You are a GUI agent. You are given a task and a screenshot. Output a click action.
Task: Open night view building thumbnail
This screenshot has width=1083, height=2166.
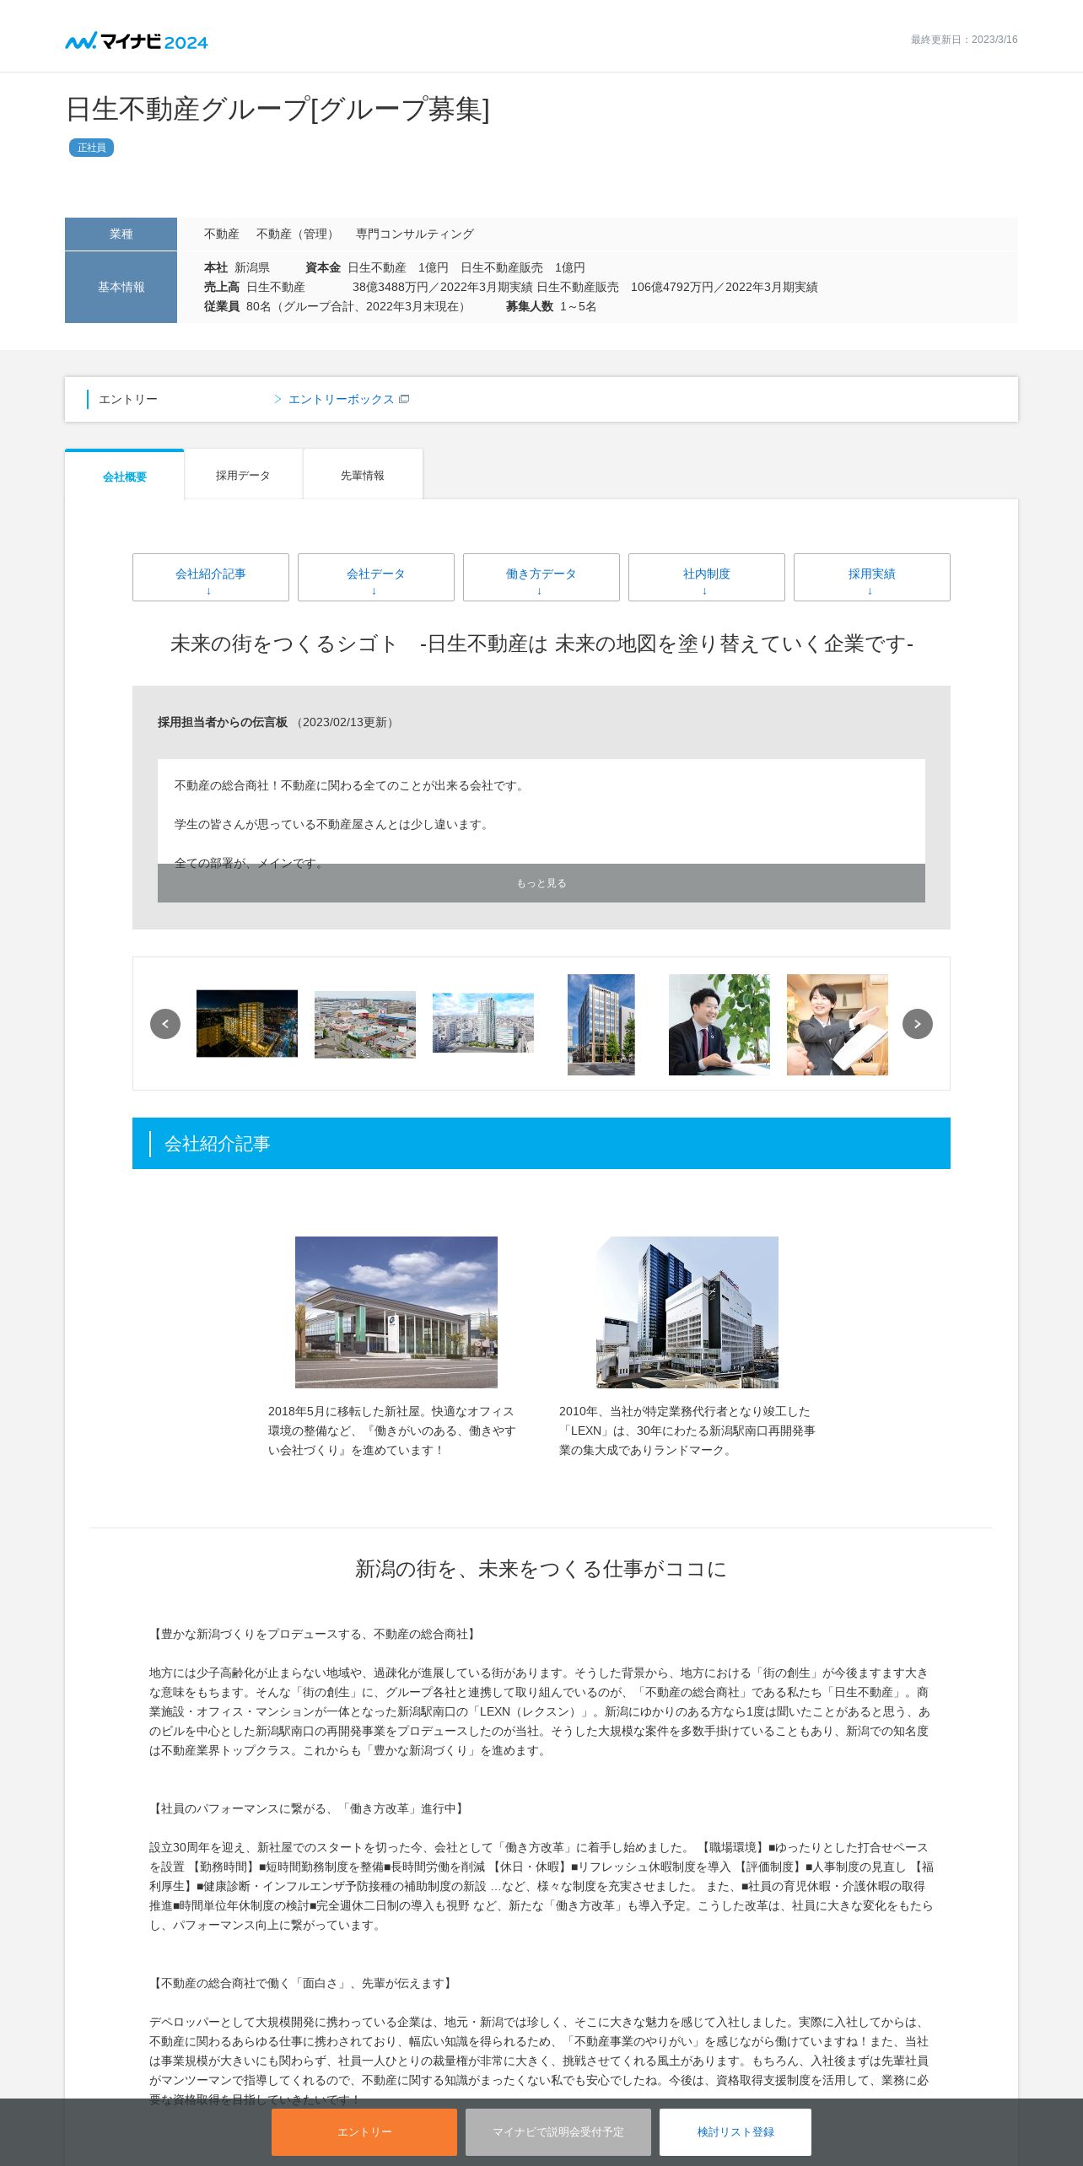(x=247, y=1023)
